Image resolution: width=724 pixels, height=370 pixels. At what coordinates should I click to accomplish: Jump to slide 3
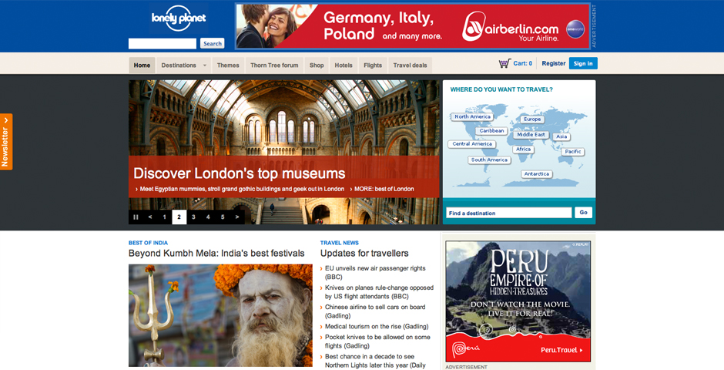(x=193, y=217)
